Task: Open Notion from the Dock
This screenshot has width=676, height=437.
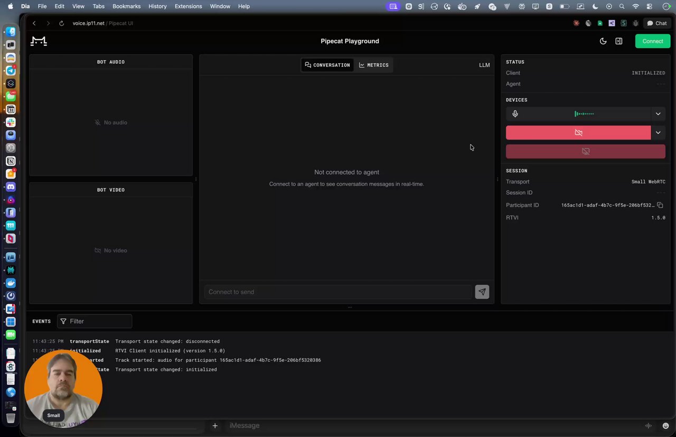Action: [x=11, y=161]
